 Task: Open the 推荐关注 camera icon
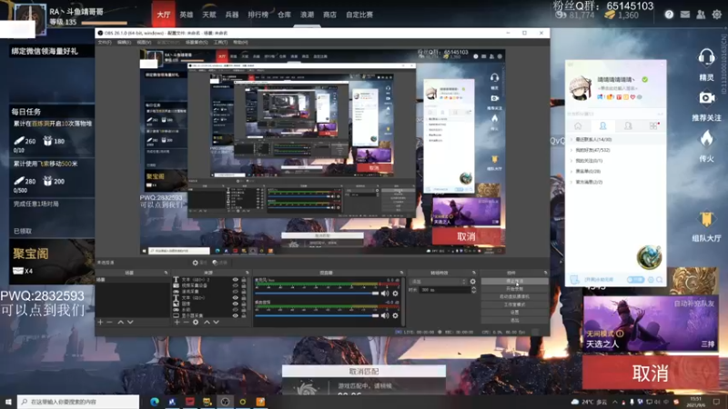click(x=706, y=98)
